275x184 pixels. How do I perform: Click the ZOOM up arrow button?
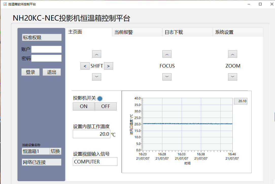point(233,54)
